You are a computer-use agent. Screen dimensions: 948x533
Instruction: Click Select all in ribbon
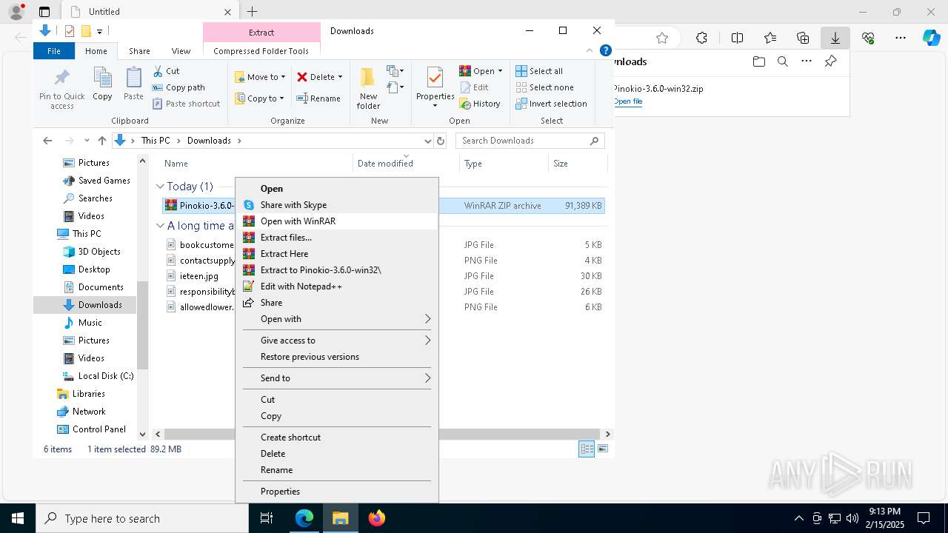point(539,71)
